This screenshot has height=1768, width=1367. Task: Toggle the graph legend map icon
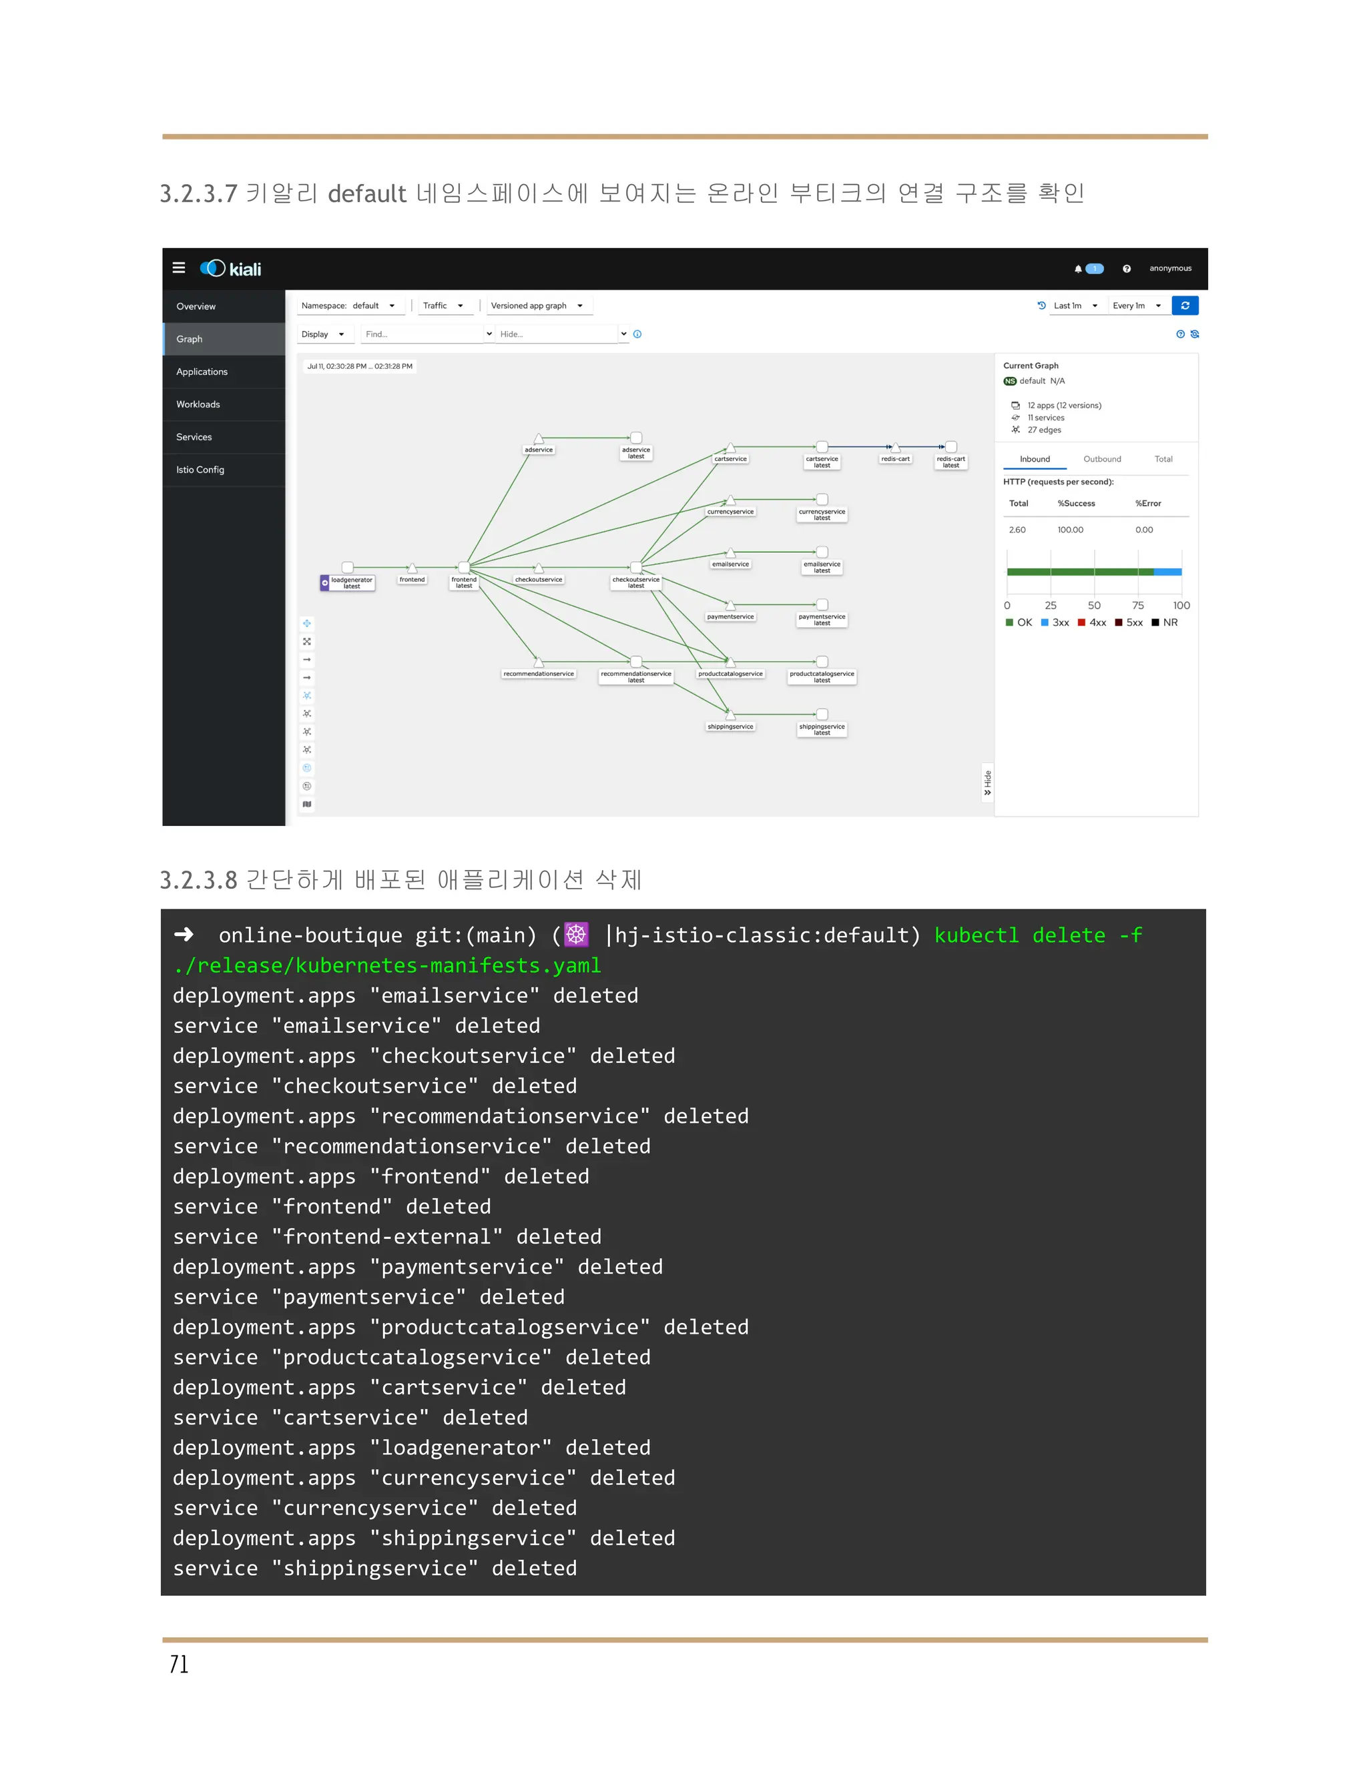tap(307, 804)
